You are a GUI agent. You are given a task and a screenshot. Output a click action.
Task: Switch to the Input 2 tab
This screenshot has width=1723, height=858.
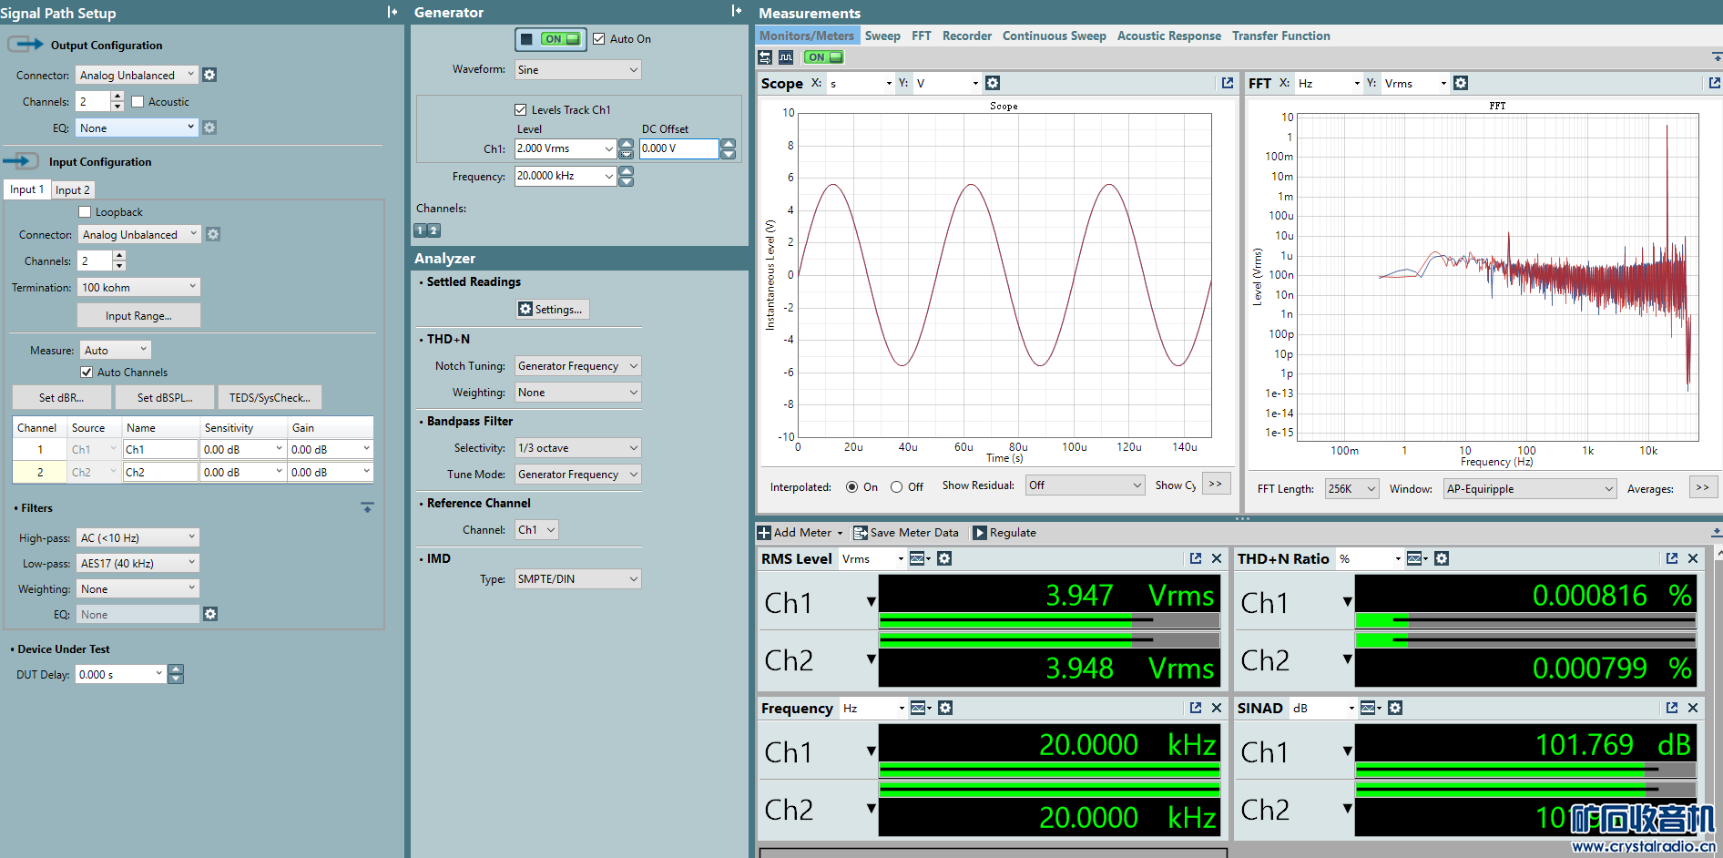click(x=72, y=190)
